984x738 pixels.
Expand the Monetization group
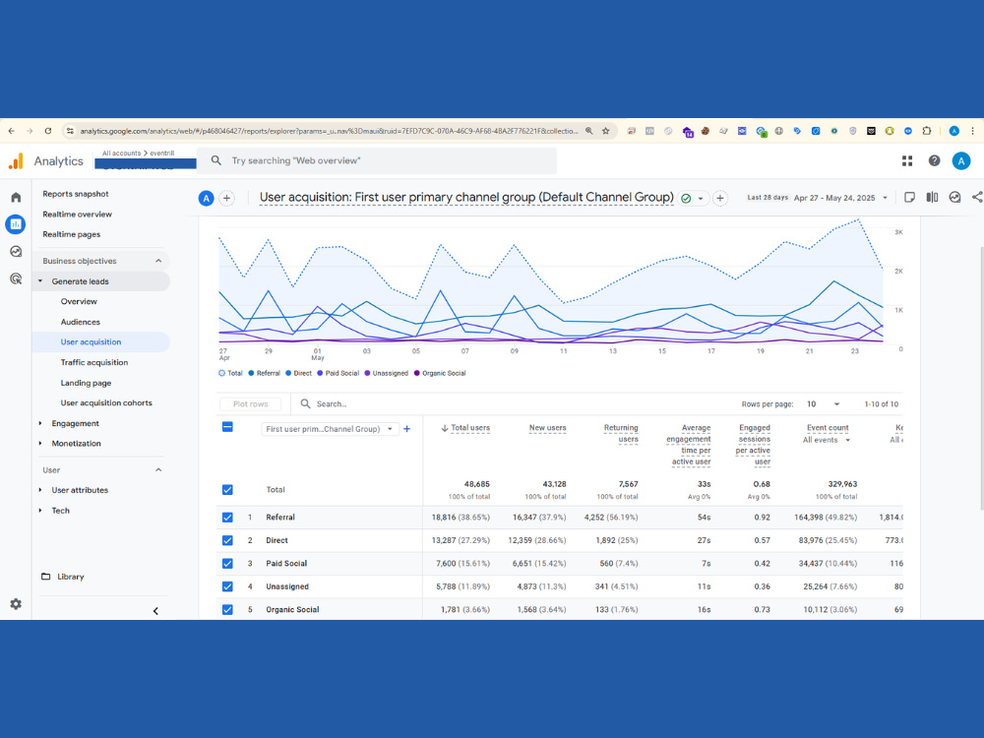40,444
